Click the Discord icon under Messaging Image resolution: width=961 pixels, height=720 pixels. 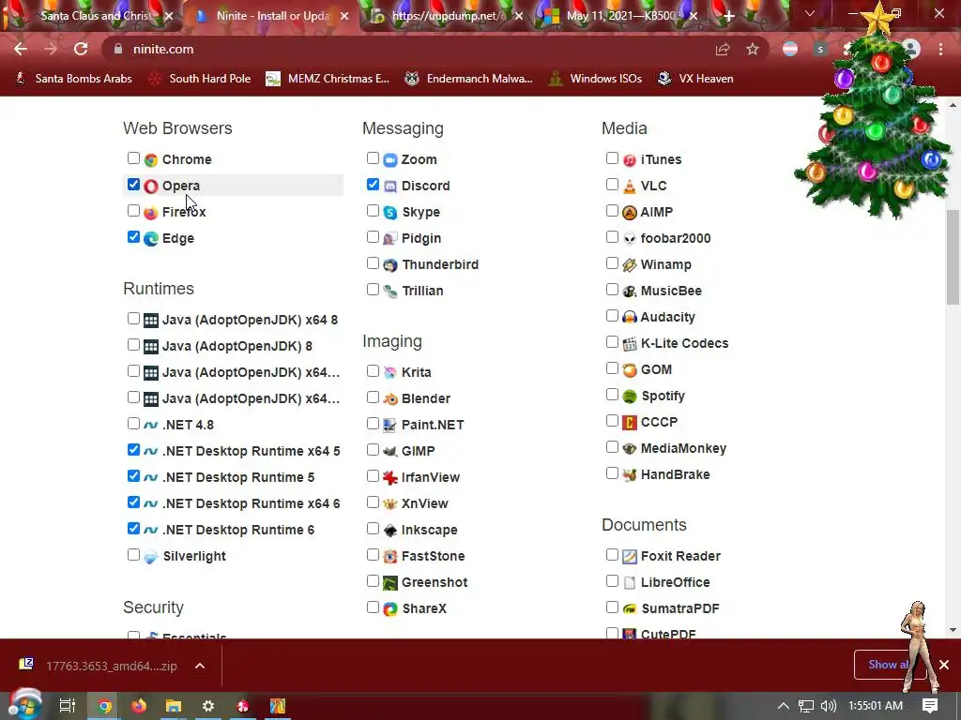[390, 187]
